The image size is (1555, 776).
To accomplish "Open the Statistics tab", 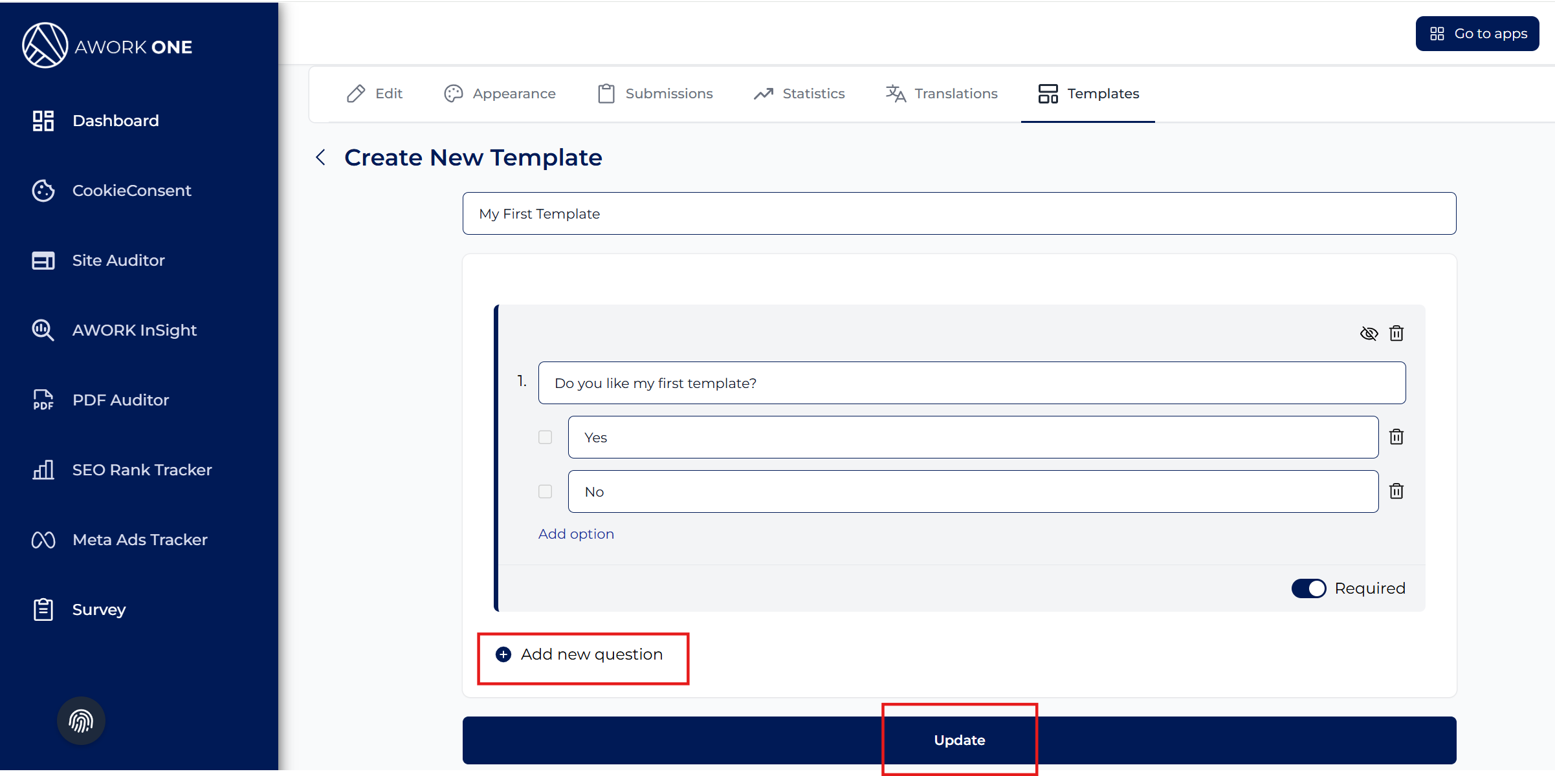I will click(799, 94).
